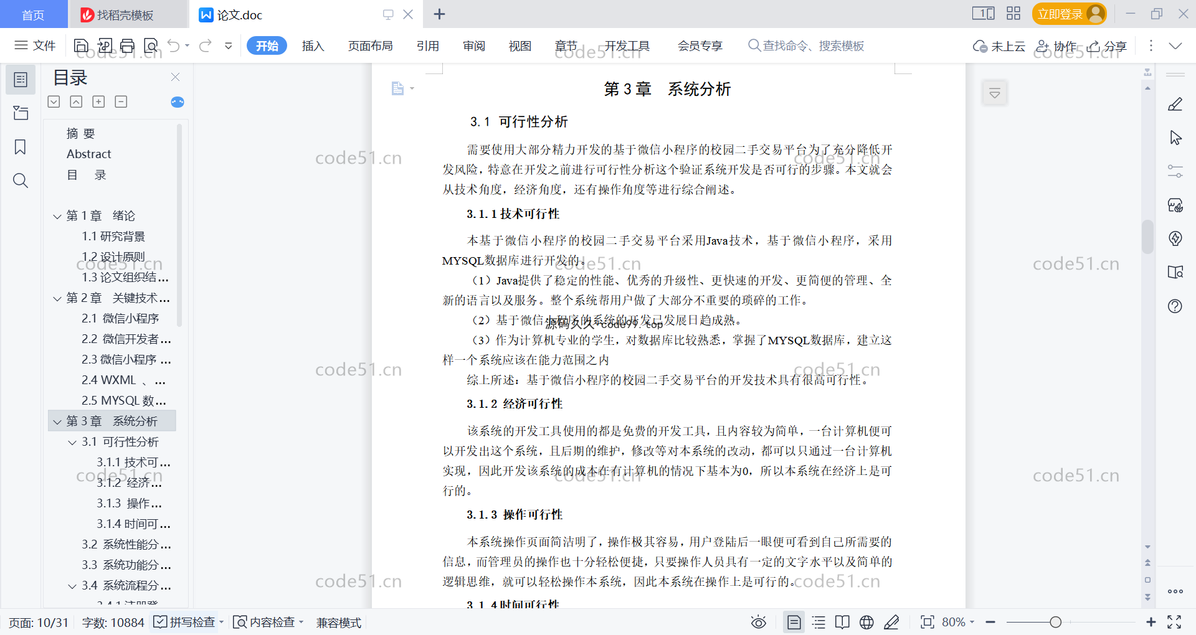Screen dimensions: 1196x635
Task: Switch to page view mode icon
Action: tap(794, 622)
